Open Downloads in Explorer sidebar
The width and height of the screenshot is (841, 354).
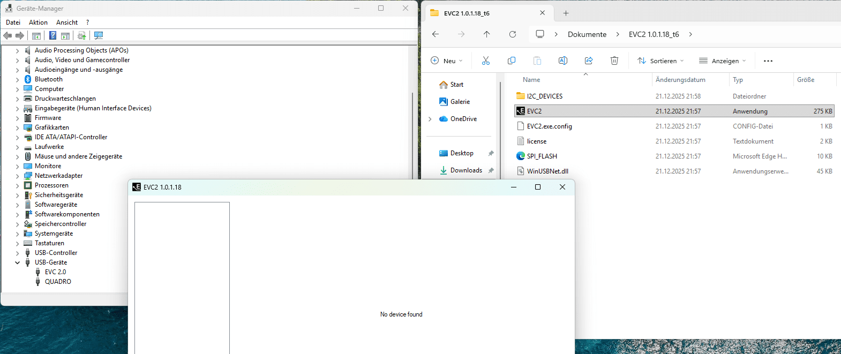pyautogui.click(x=466, y=170)
